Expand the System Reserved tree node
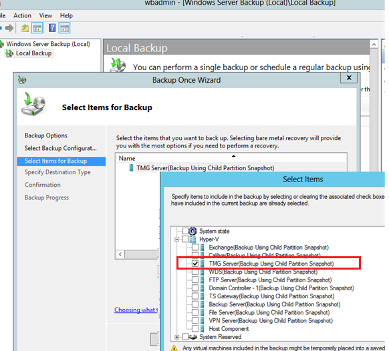The image size is (389, 351). pos(176,337)
